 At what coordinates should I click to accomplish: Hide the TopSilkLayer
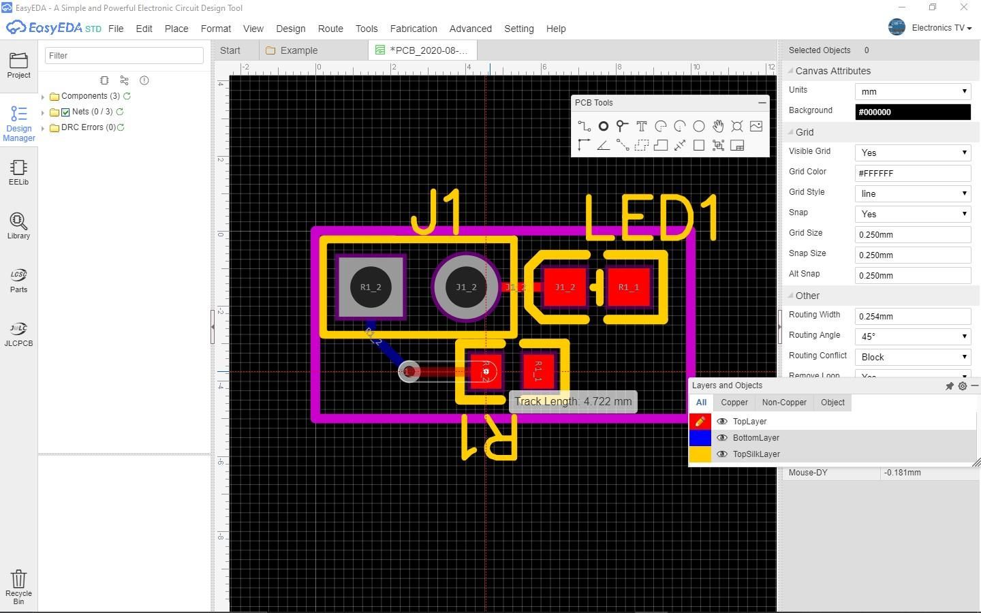tap(722, 454)
